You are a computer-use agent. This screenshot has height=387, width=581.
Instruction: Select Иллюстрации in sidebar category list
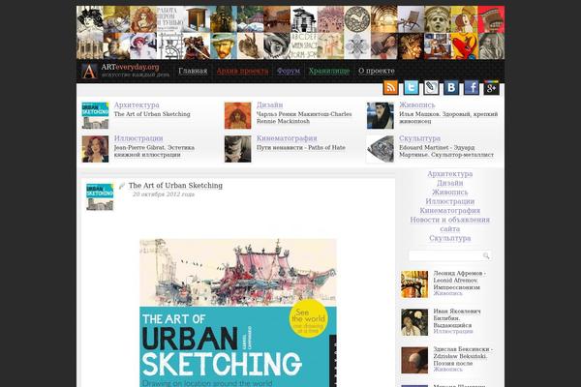[450, 201]
